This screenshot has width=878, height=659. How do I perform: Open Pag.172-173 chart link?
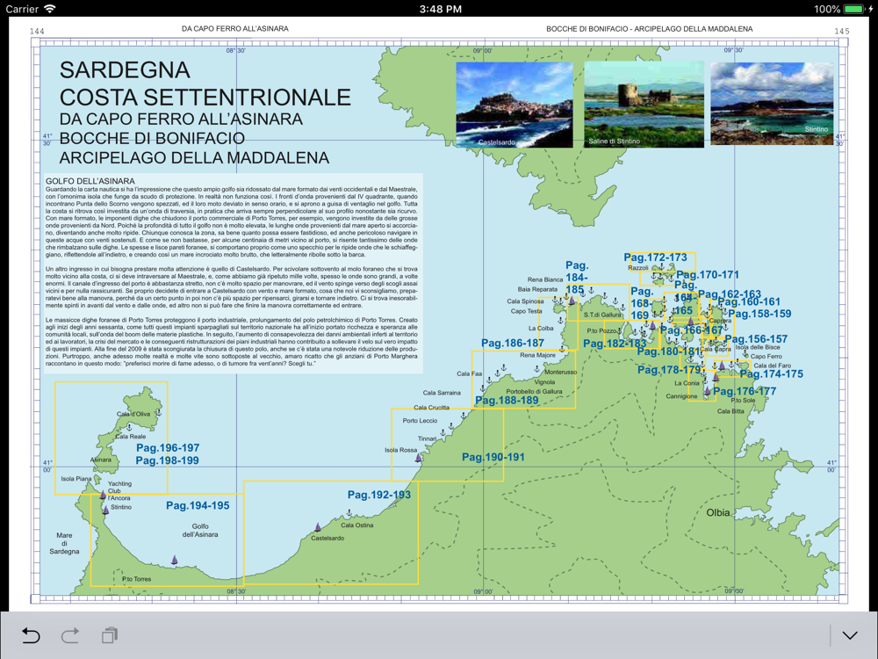655,257
